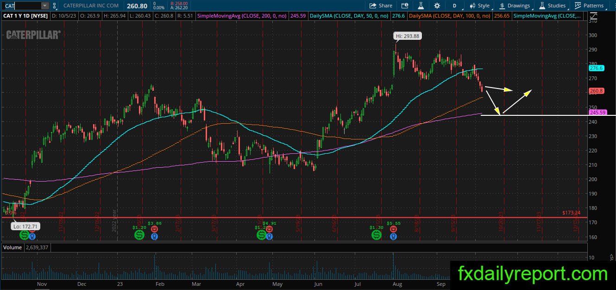Click the chart notification icon next to Share
616x290 pixels.
tap(405, 6)
